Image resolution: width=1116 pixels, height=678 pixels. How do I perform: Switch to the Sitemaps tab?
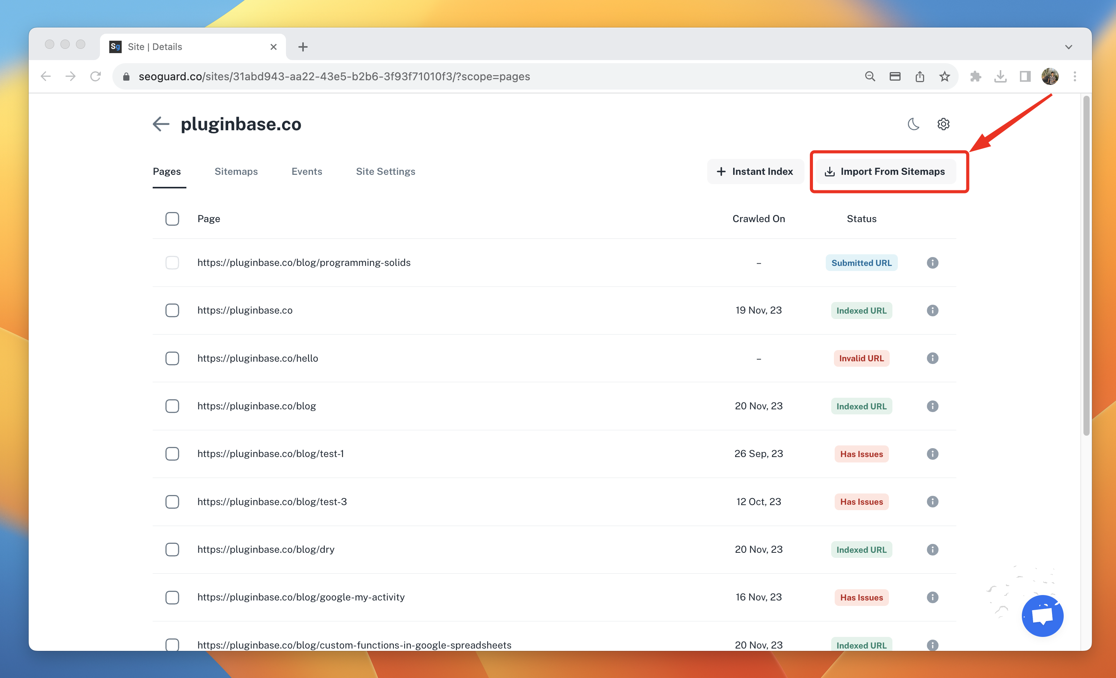click(x=236, y=171)
